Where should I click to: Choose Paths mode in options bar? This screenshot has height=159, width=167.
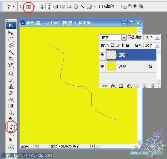point(28,6)
